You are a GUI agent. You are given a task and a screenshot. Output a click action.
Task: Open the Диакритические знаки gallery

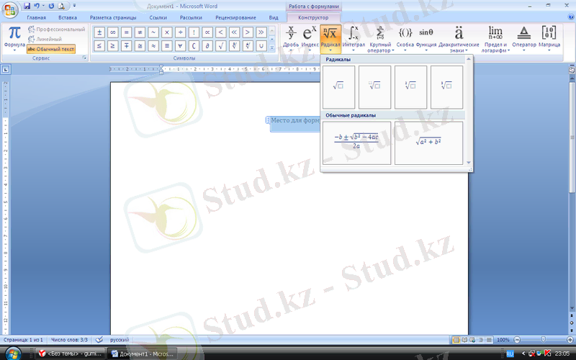click(x=459, y=38)
